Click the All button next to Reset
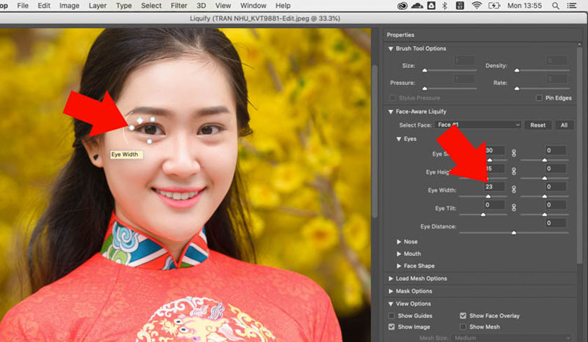The image size is (588, 342). click(x=564, y=125)
